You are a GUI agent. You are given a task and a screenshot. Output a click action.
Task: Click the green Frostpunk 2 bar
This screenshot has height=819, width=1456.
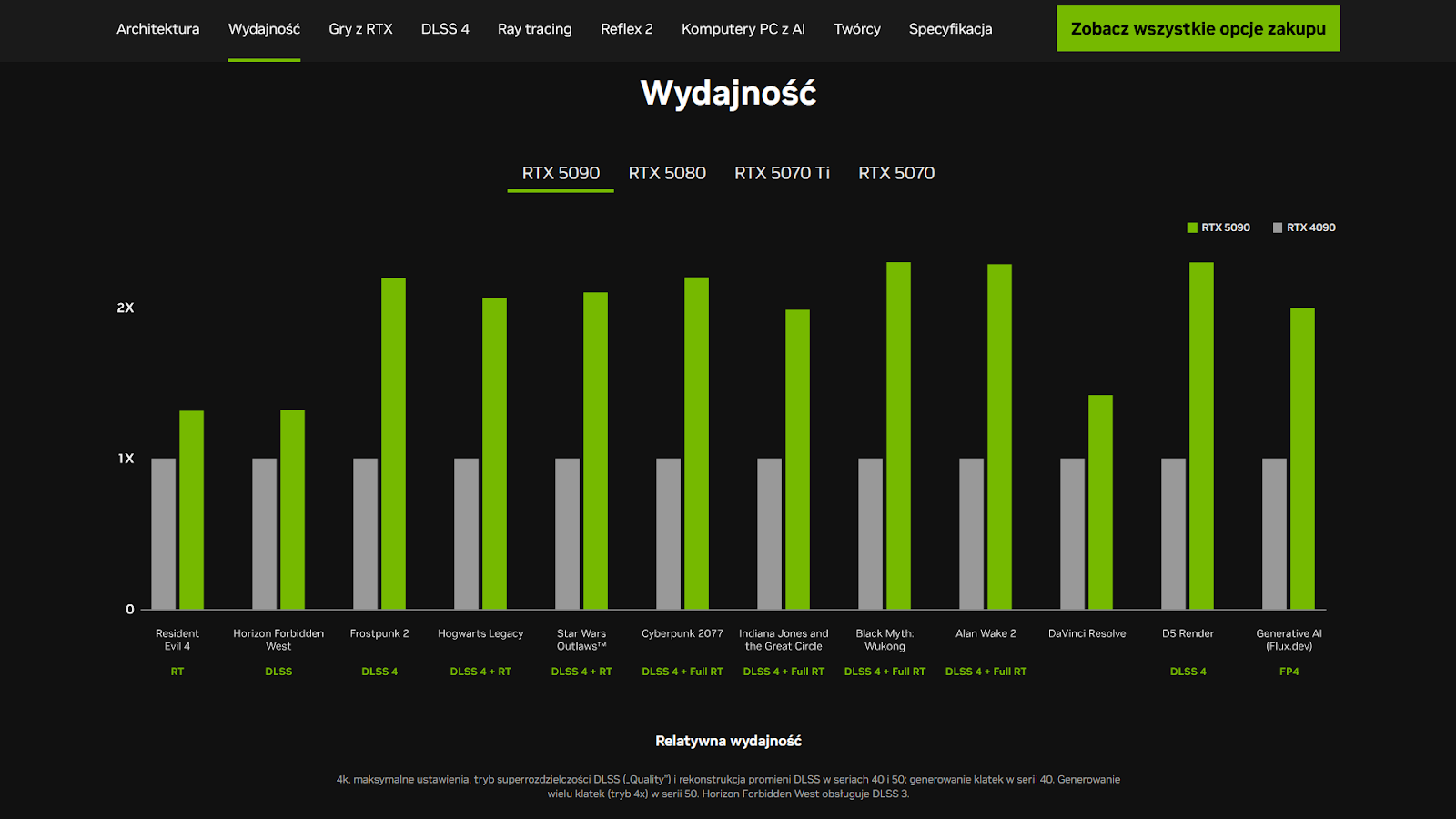393,443
